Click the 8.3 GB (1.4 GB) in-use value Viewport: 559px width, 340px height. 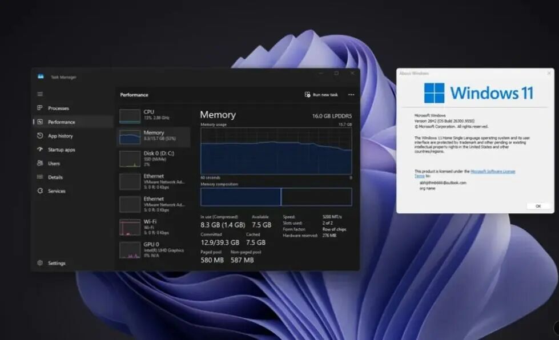tap(223, 225)
